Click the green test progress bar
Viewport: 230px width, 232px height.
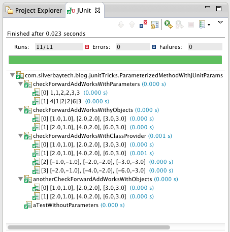(x=115, y=60)
